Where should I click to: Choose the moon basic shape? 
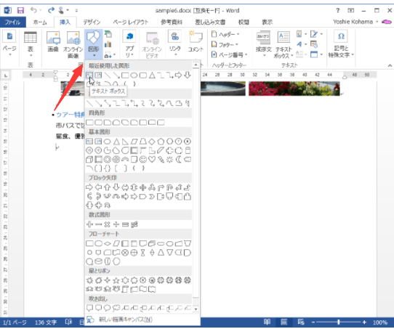pos(179,160)
